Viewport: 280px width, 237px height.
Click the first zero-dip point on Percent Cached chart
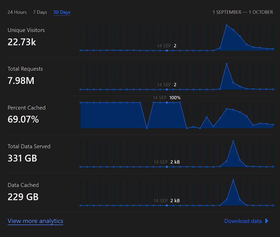pos(147,128)
